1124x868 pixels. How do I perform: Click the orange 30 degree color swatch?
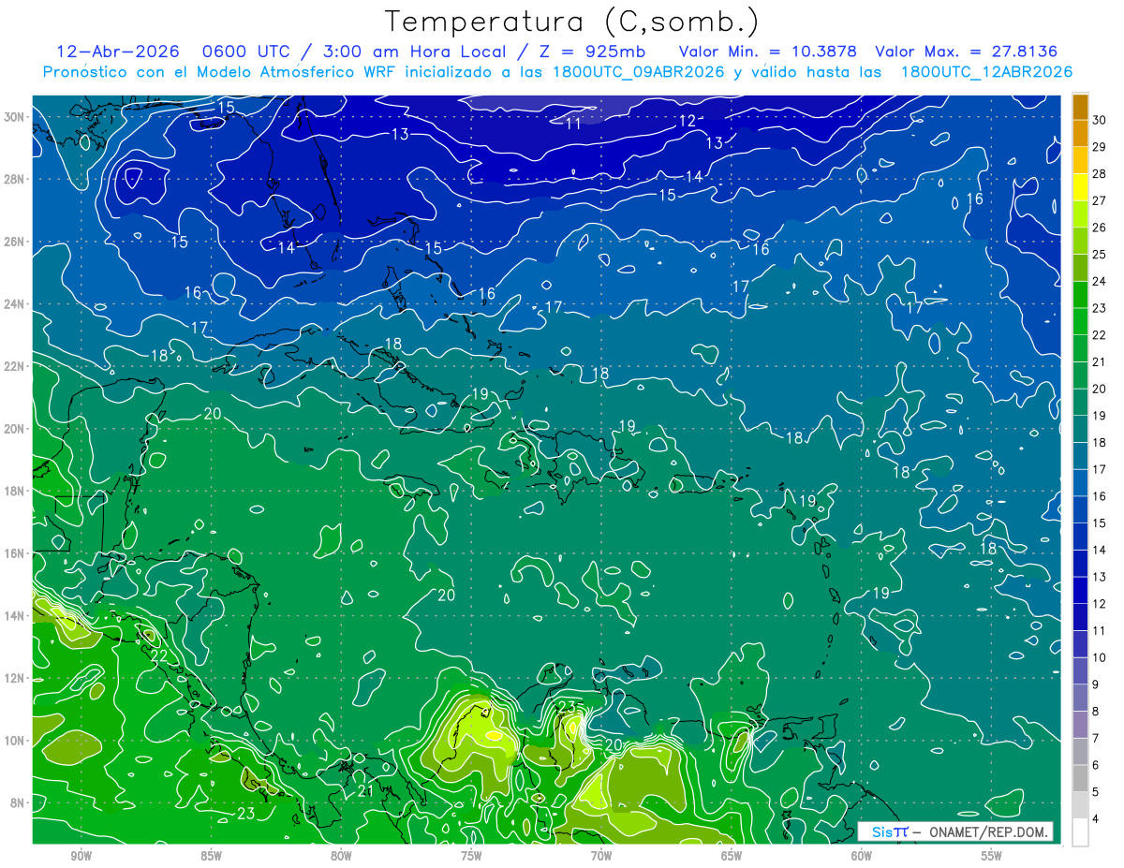1080,108
